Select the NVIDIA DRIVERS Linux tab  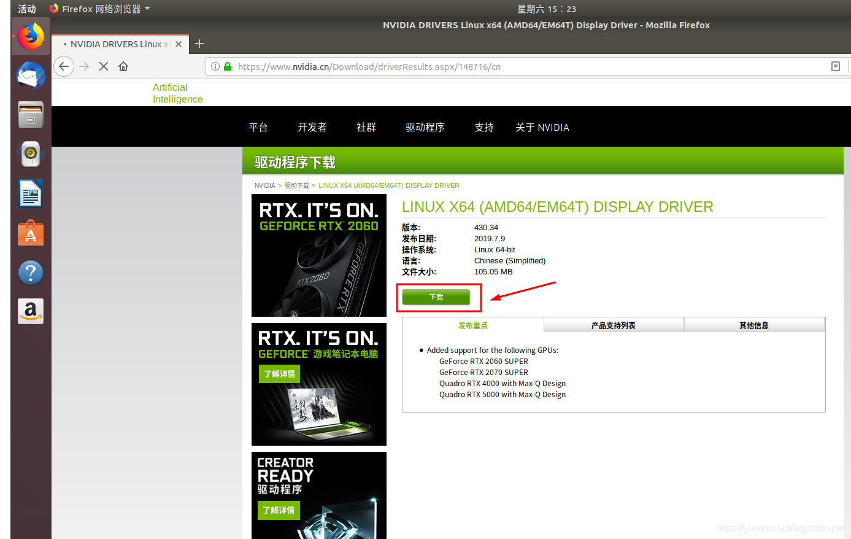pyautogui.click(x=119, y=44)
